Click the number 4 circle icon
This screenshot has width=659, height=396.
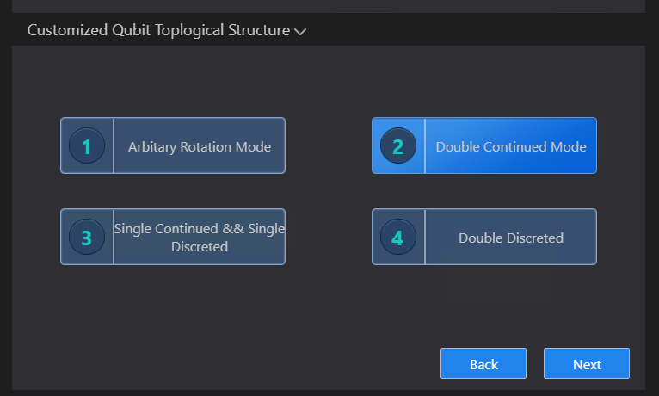tap(398, 237)
